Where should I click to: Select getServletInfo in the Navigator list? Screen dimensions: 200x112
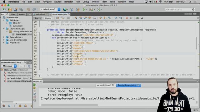(18, 78)
